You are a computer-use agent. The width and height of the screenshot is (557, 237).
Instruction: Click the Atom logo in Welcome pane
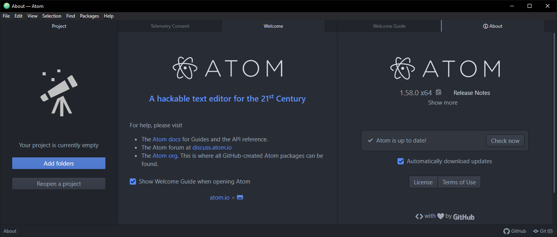227,68
